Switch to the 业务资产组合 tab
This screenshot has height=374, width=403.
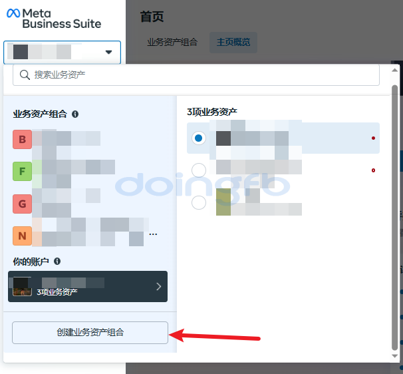(x=172, y=42)
